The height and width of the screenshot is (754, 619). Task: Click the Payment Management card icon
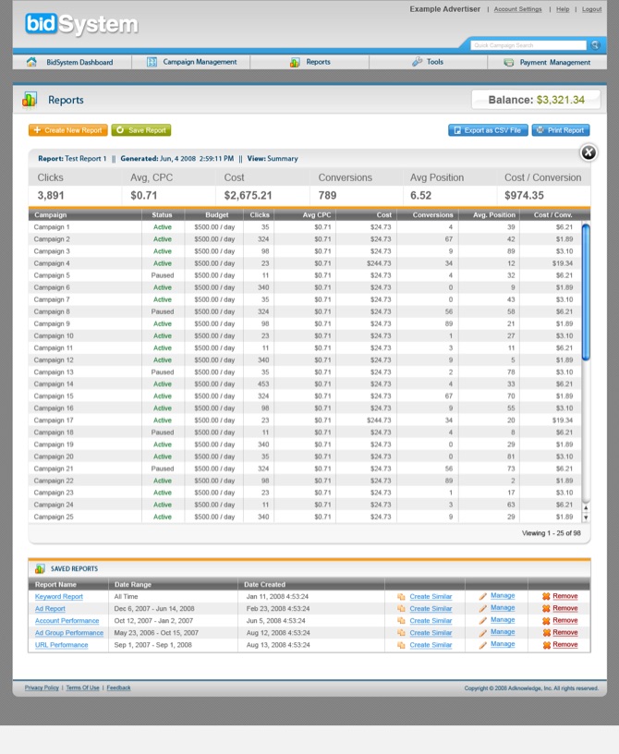point(508,63)
